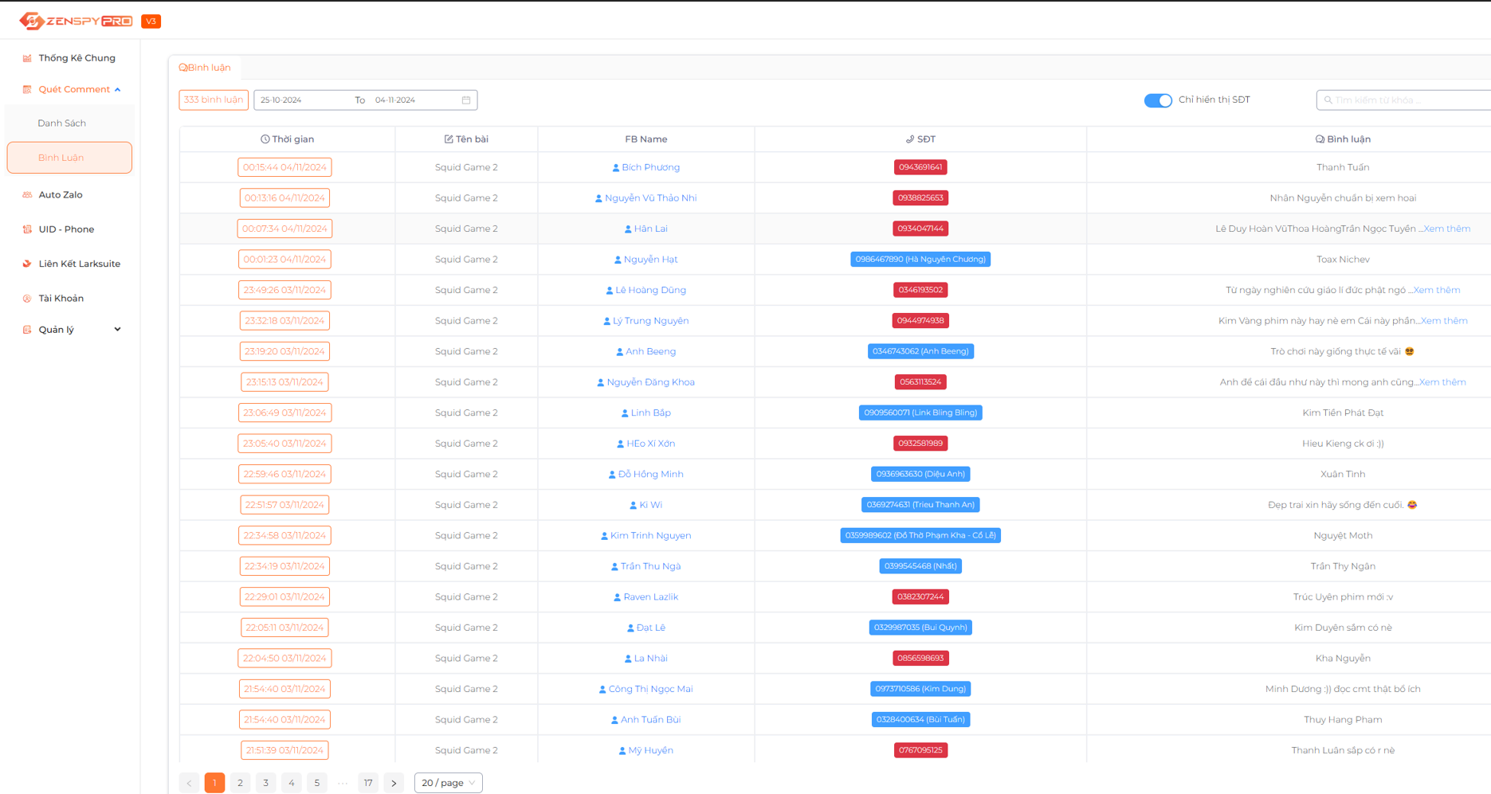Go to previous page arrow
The width and height of the screenshot is (1491, 794).
pyautogui.click(x=189, y=783)
